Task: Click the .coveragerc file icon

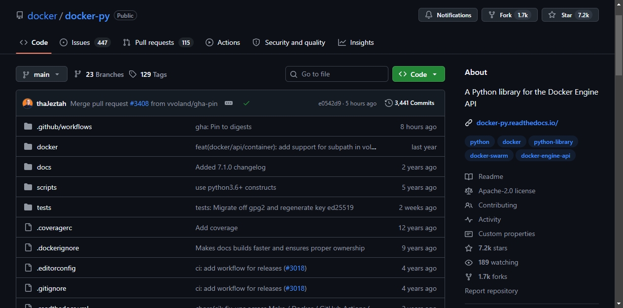Action: click(28, 228)
